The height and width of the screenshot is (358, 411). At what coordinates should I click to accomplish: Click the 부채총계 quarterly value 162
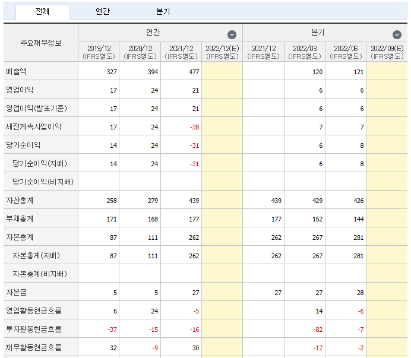tap(317, 219)
